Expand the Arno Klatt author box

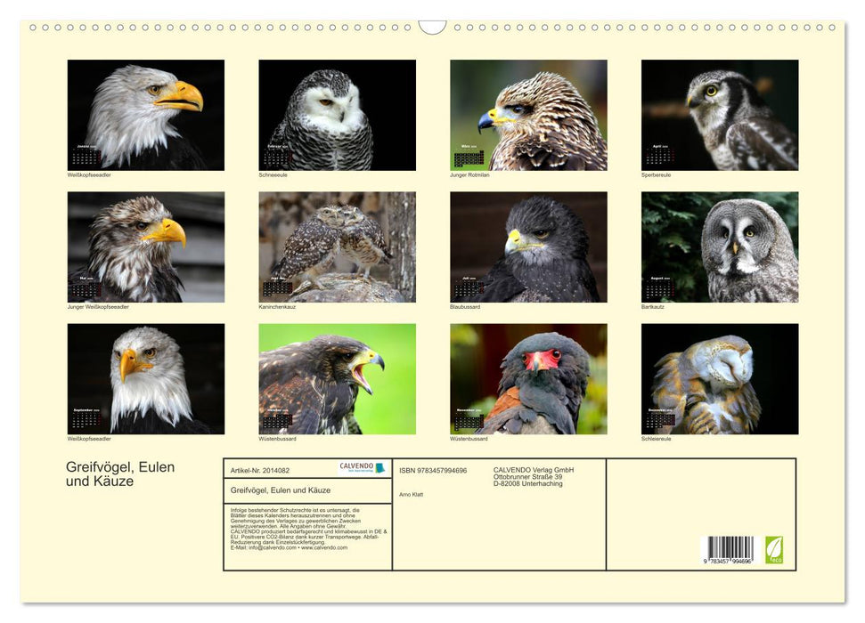411,494
